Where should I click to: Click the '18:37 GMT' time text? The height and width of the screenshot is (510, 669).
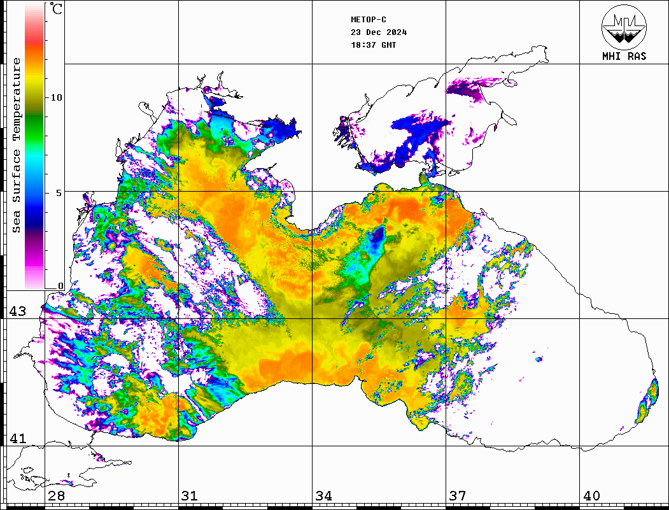(x=373, y=45)
